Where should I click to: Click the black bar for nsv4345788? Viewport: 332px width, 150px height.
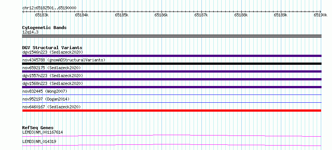click(172, 64)
